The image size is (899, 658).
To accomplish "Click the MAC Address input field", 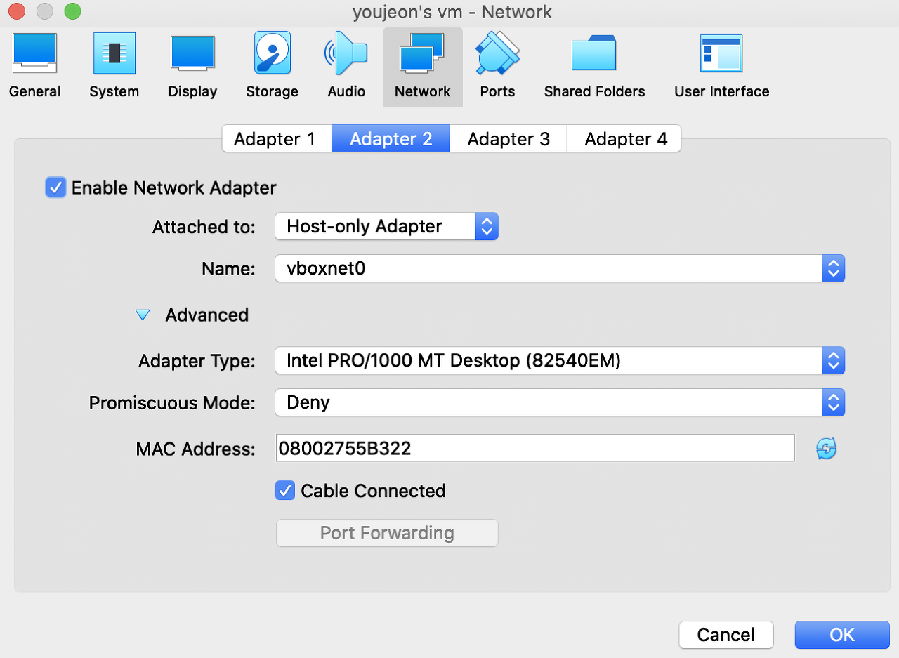I will 535,448.
